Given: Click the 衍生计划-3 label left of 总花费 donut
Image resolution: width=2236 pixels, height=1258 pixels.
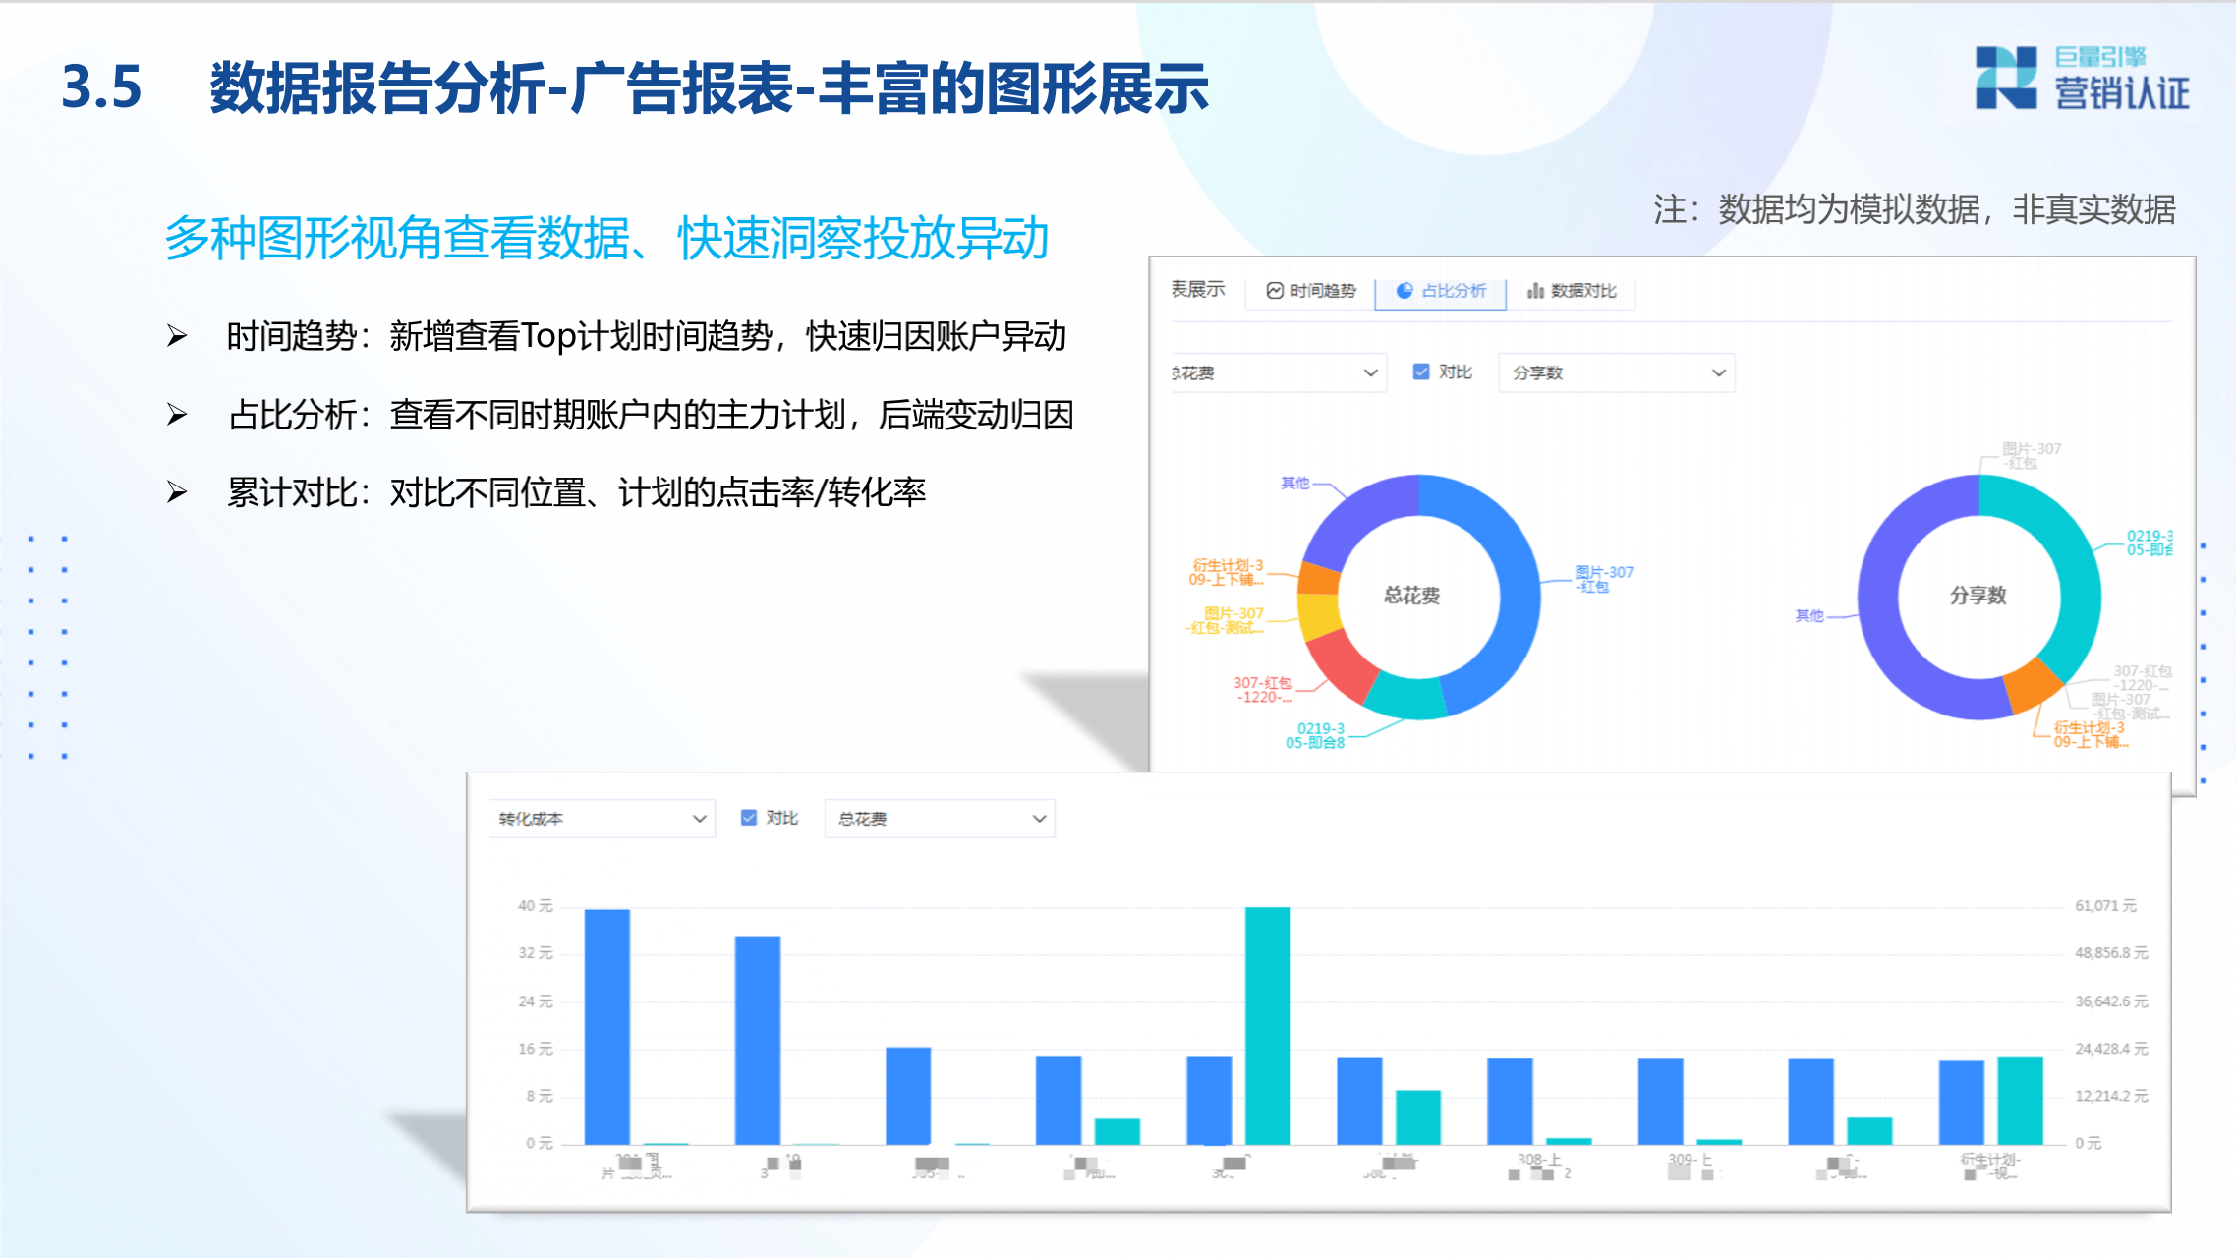Looking at the screenshot, I should click(x=1226, y=572).
